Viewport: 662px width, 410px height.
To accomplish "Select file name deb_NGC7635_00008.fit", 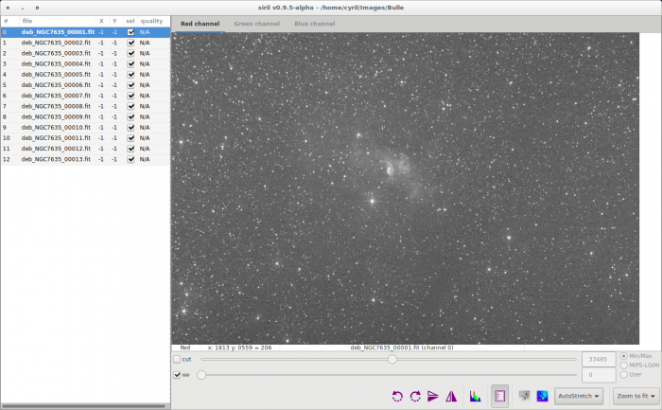I will pyautogui.click(x=56, y=106).
